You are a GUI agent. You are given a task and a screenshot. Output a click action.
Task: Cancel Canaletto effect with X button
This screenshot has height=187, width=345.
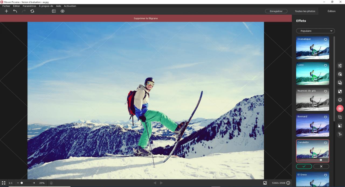321,167
